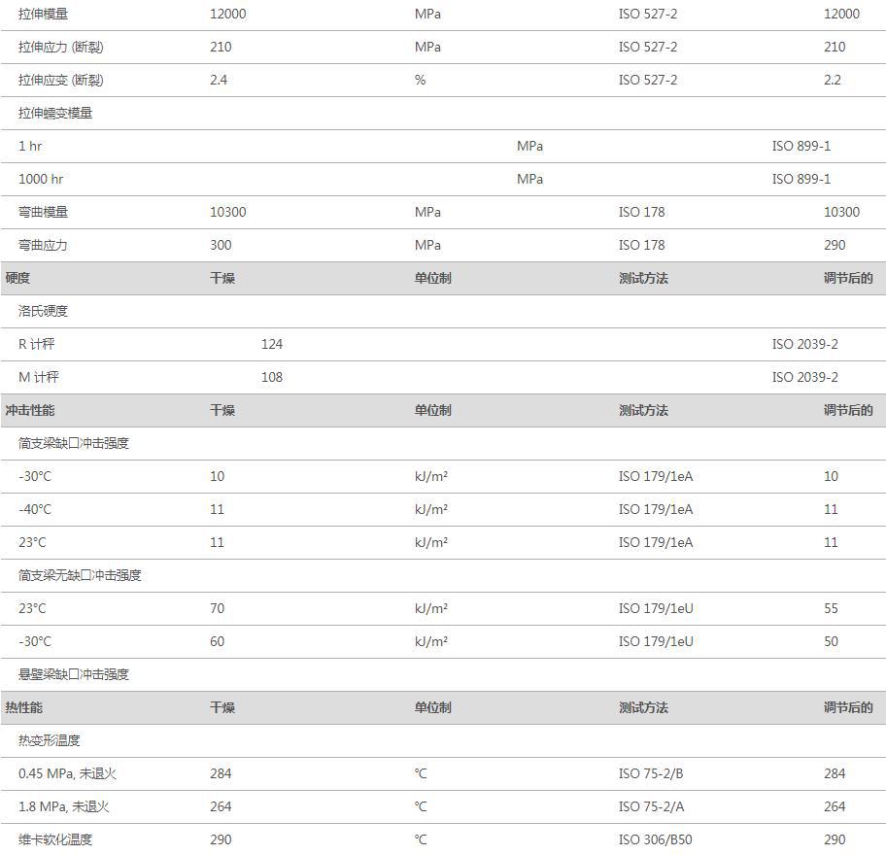Click the 124 value for R 计秤

coord(272,344)
